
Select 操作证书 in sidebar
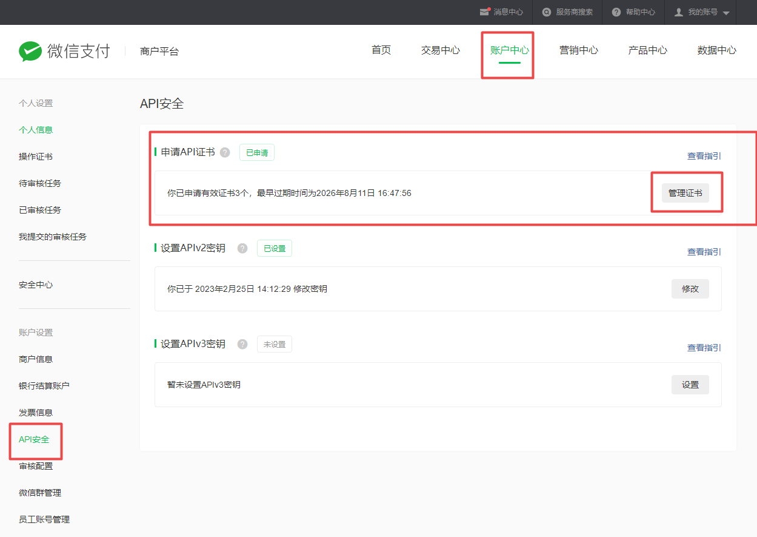coord(36,157)
